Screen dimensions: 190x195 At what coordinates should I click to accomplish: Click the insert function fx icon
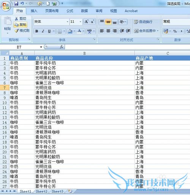tap(62, 47)
